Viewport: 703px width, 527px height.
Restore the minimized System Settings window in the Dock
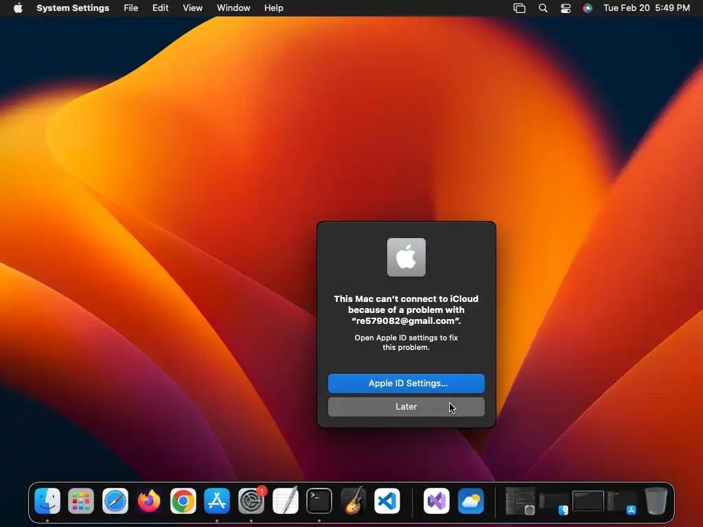tap(520, 500)
